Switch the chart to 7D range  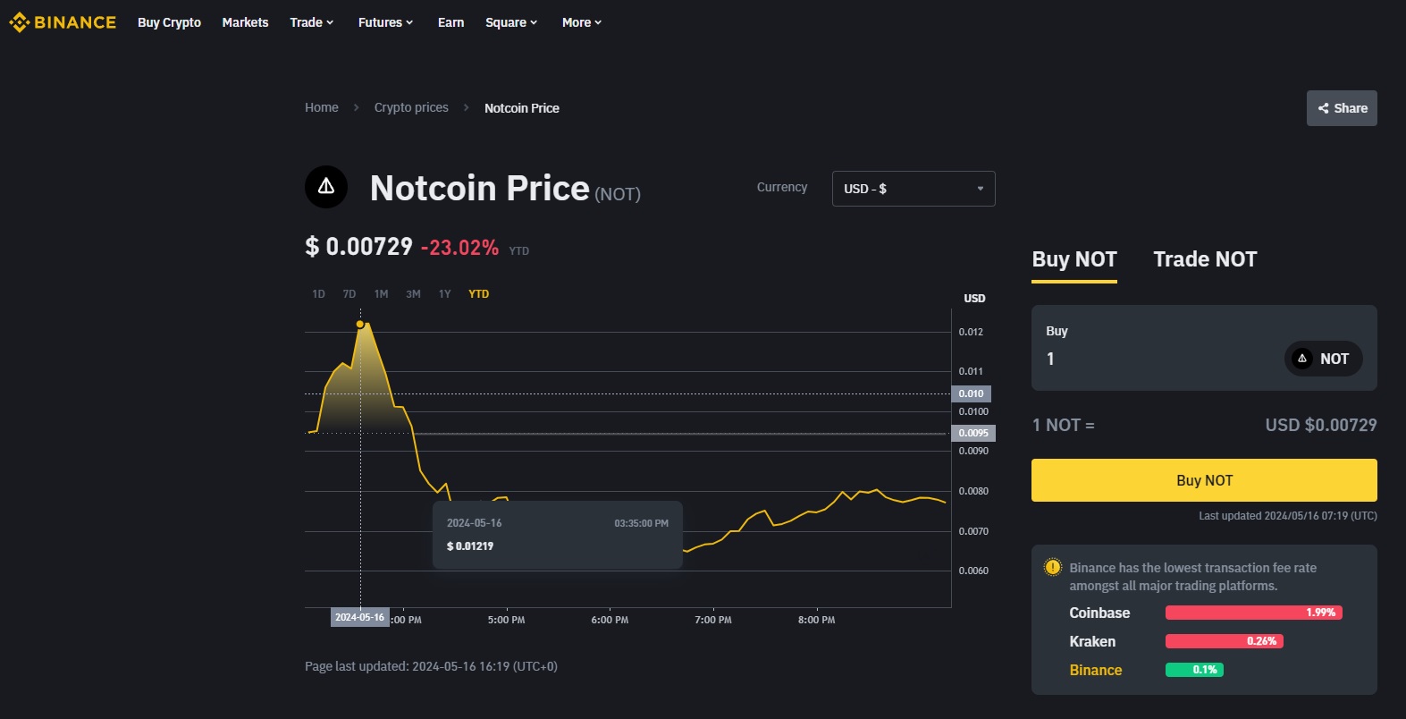pos(349,294)
